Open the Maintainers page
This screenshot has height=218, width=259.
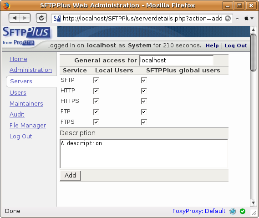click(26, 104)
